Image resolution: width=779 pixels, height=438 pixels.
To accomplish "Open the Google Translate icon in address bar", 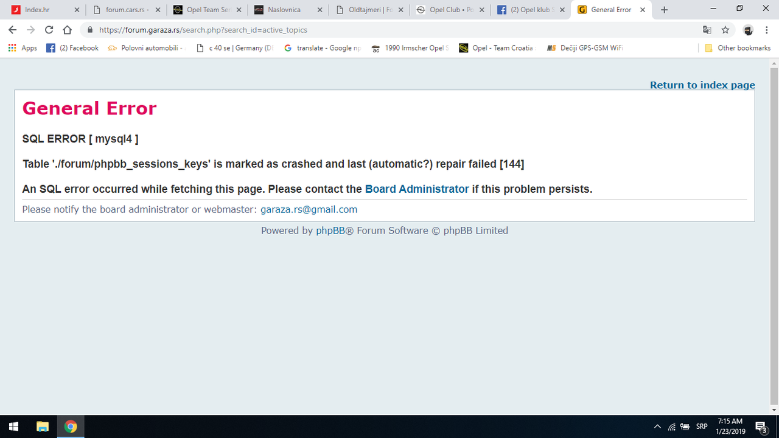I will pos(707,29).
